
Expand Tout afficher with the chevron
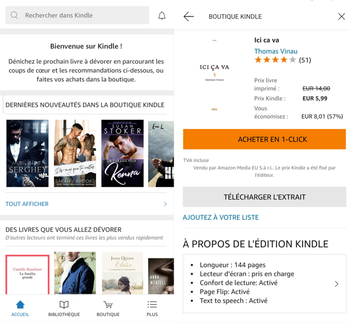point(165,204)
